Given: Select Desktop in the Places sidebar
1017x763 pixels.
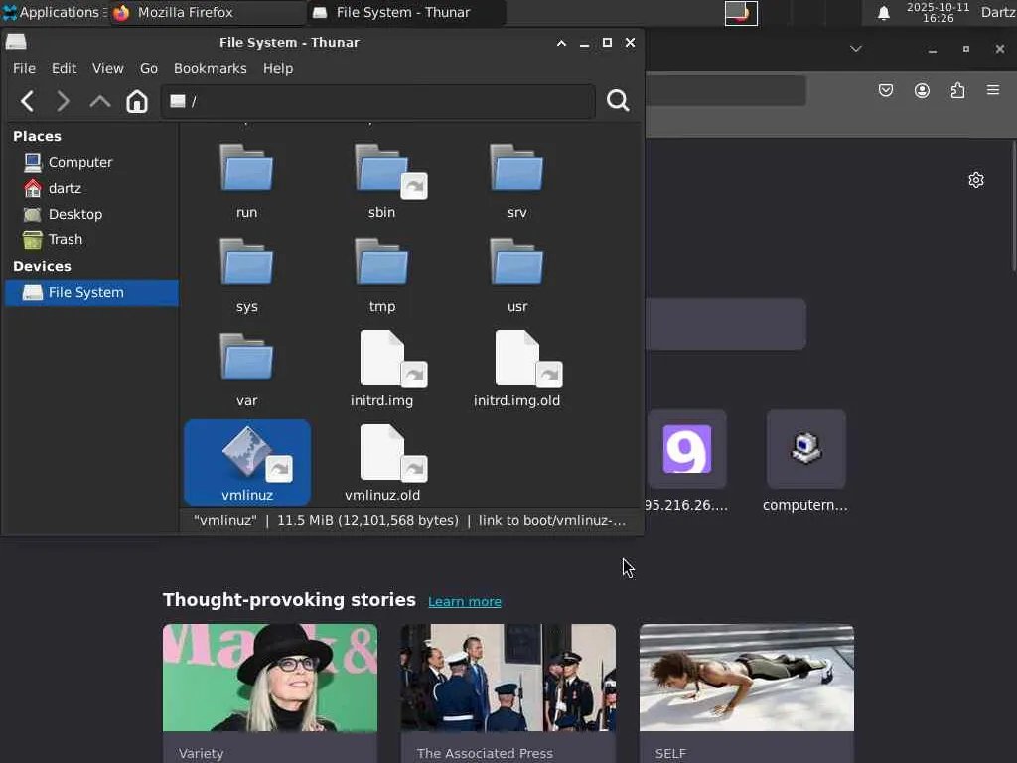Looking at the screenshot, I should pyautogui.click(x=75, y=214).
